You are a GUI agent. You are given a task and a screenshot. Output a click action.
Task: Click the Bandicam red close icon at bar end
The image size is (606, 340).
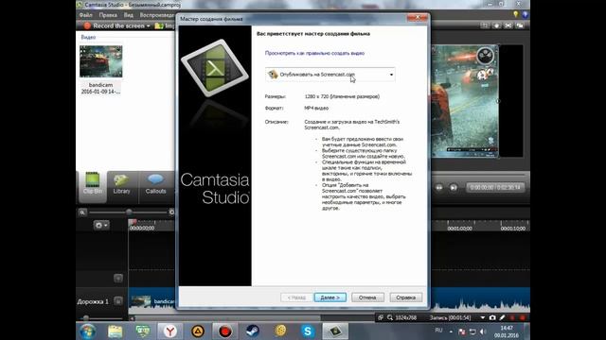coord(523,317)
